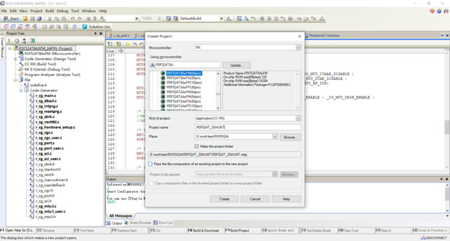Click the Cancel button in the dialog

coord(255,199)
